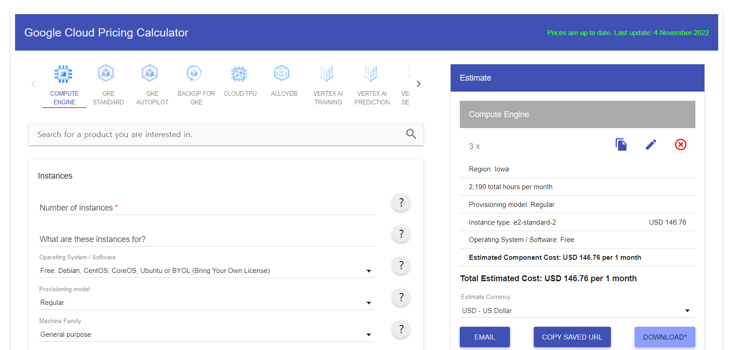This screenshot has height=350, width=736.
Task: Click the EMAIL button
Action: click(x=485, y=337)
